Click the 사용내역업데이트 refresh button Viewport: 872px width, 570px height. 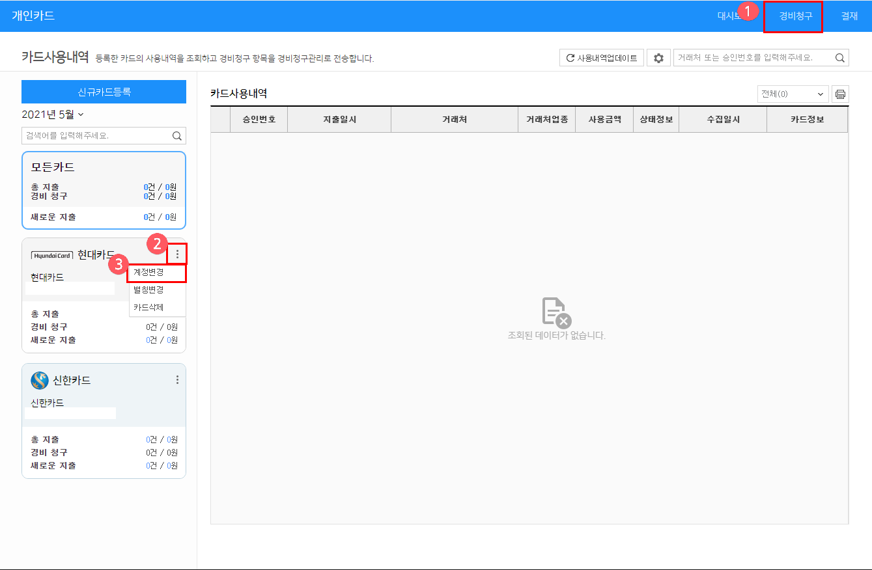point(601,58)
